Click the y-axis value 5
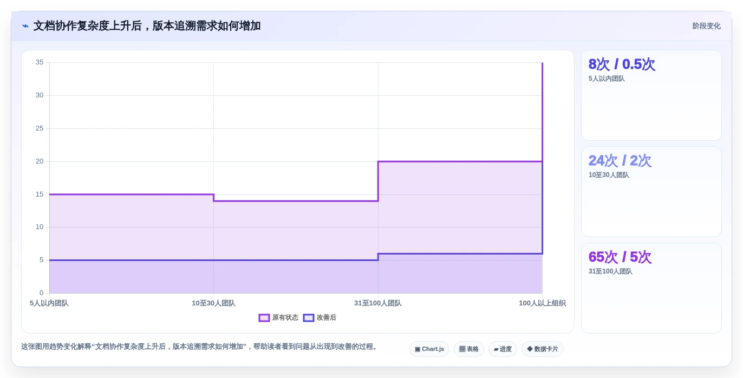The width and height of the screenshot is (743, 378). [41, 260]
